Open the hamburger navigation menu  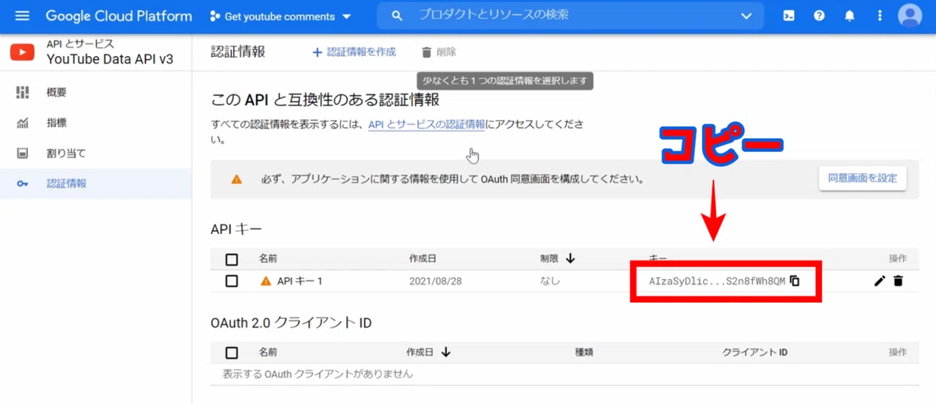[x=22, y=16]
